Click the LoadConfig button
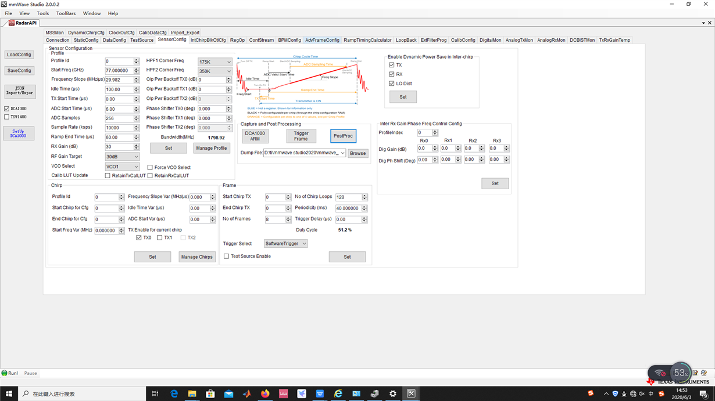Screen dimensions: 715x401 point(19,55)
